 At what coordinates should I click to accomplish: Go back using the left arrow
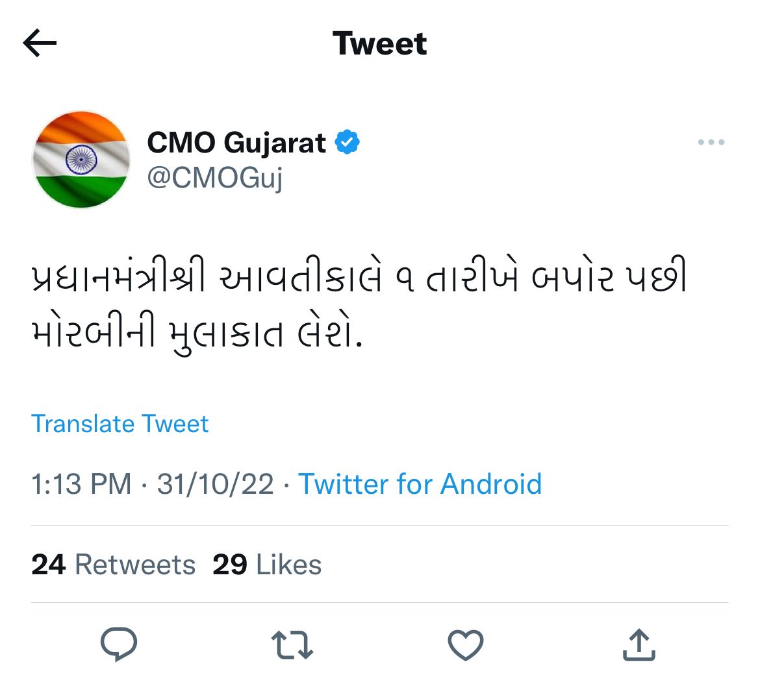coord(40,43)
